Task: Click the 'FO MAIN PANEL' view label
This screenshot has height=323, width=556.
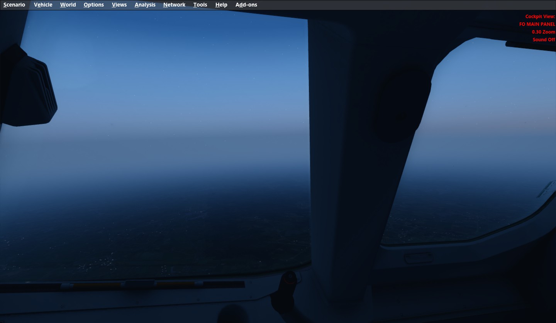Action: click(537, 24)
